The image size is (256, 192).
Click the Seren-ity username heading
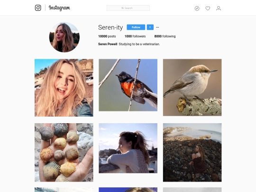point(110,27)
